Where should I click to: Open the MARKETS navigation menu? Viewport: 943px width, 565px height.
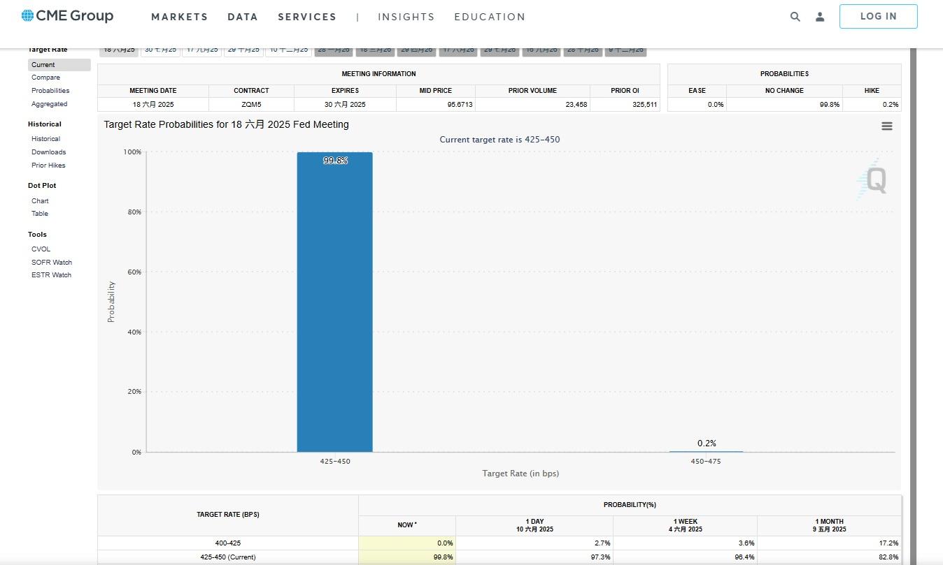click(x=179, y=17)
